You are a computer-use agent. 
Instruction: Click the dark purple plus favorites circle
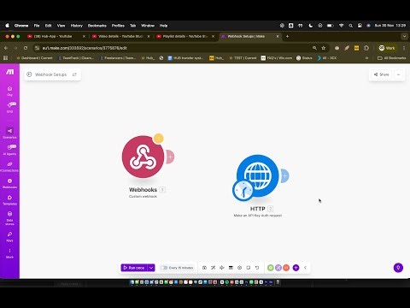[296, 268]
